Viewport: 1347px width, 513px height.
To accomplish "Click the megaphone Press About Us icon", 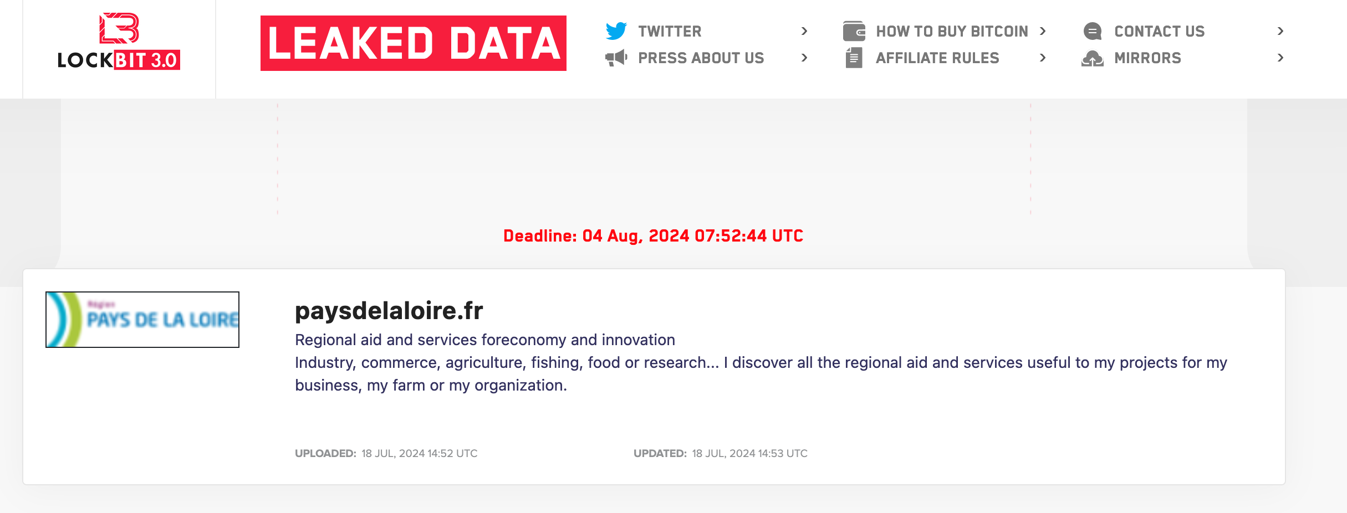I will tap(616, 58).
